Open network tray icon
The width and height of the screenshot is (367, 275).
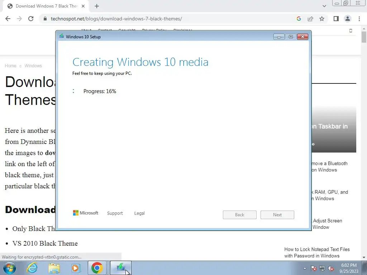pyautogui.click(x=322, y=268)
